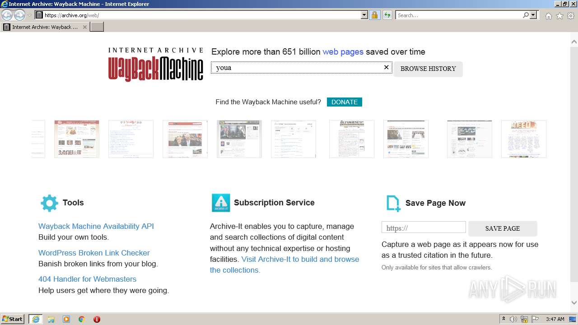Click the page scrollbar up arrow

tap(574, 42)
